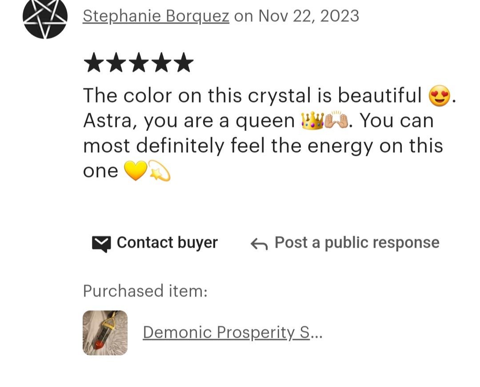The width and height of the screenshot is (480, 387).
Task: Click the reply arrow icon
Action: pyautogui.click(x=259, y=244)
